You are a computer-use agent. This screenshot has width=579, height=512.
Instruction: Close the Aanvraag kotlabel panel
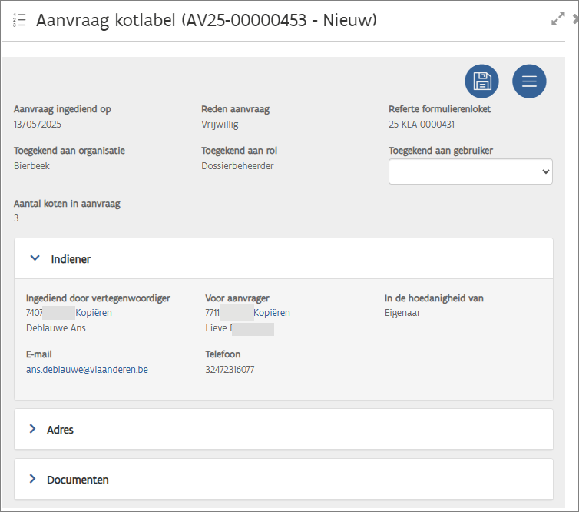click(575, 19)
